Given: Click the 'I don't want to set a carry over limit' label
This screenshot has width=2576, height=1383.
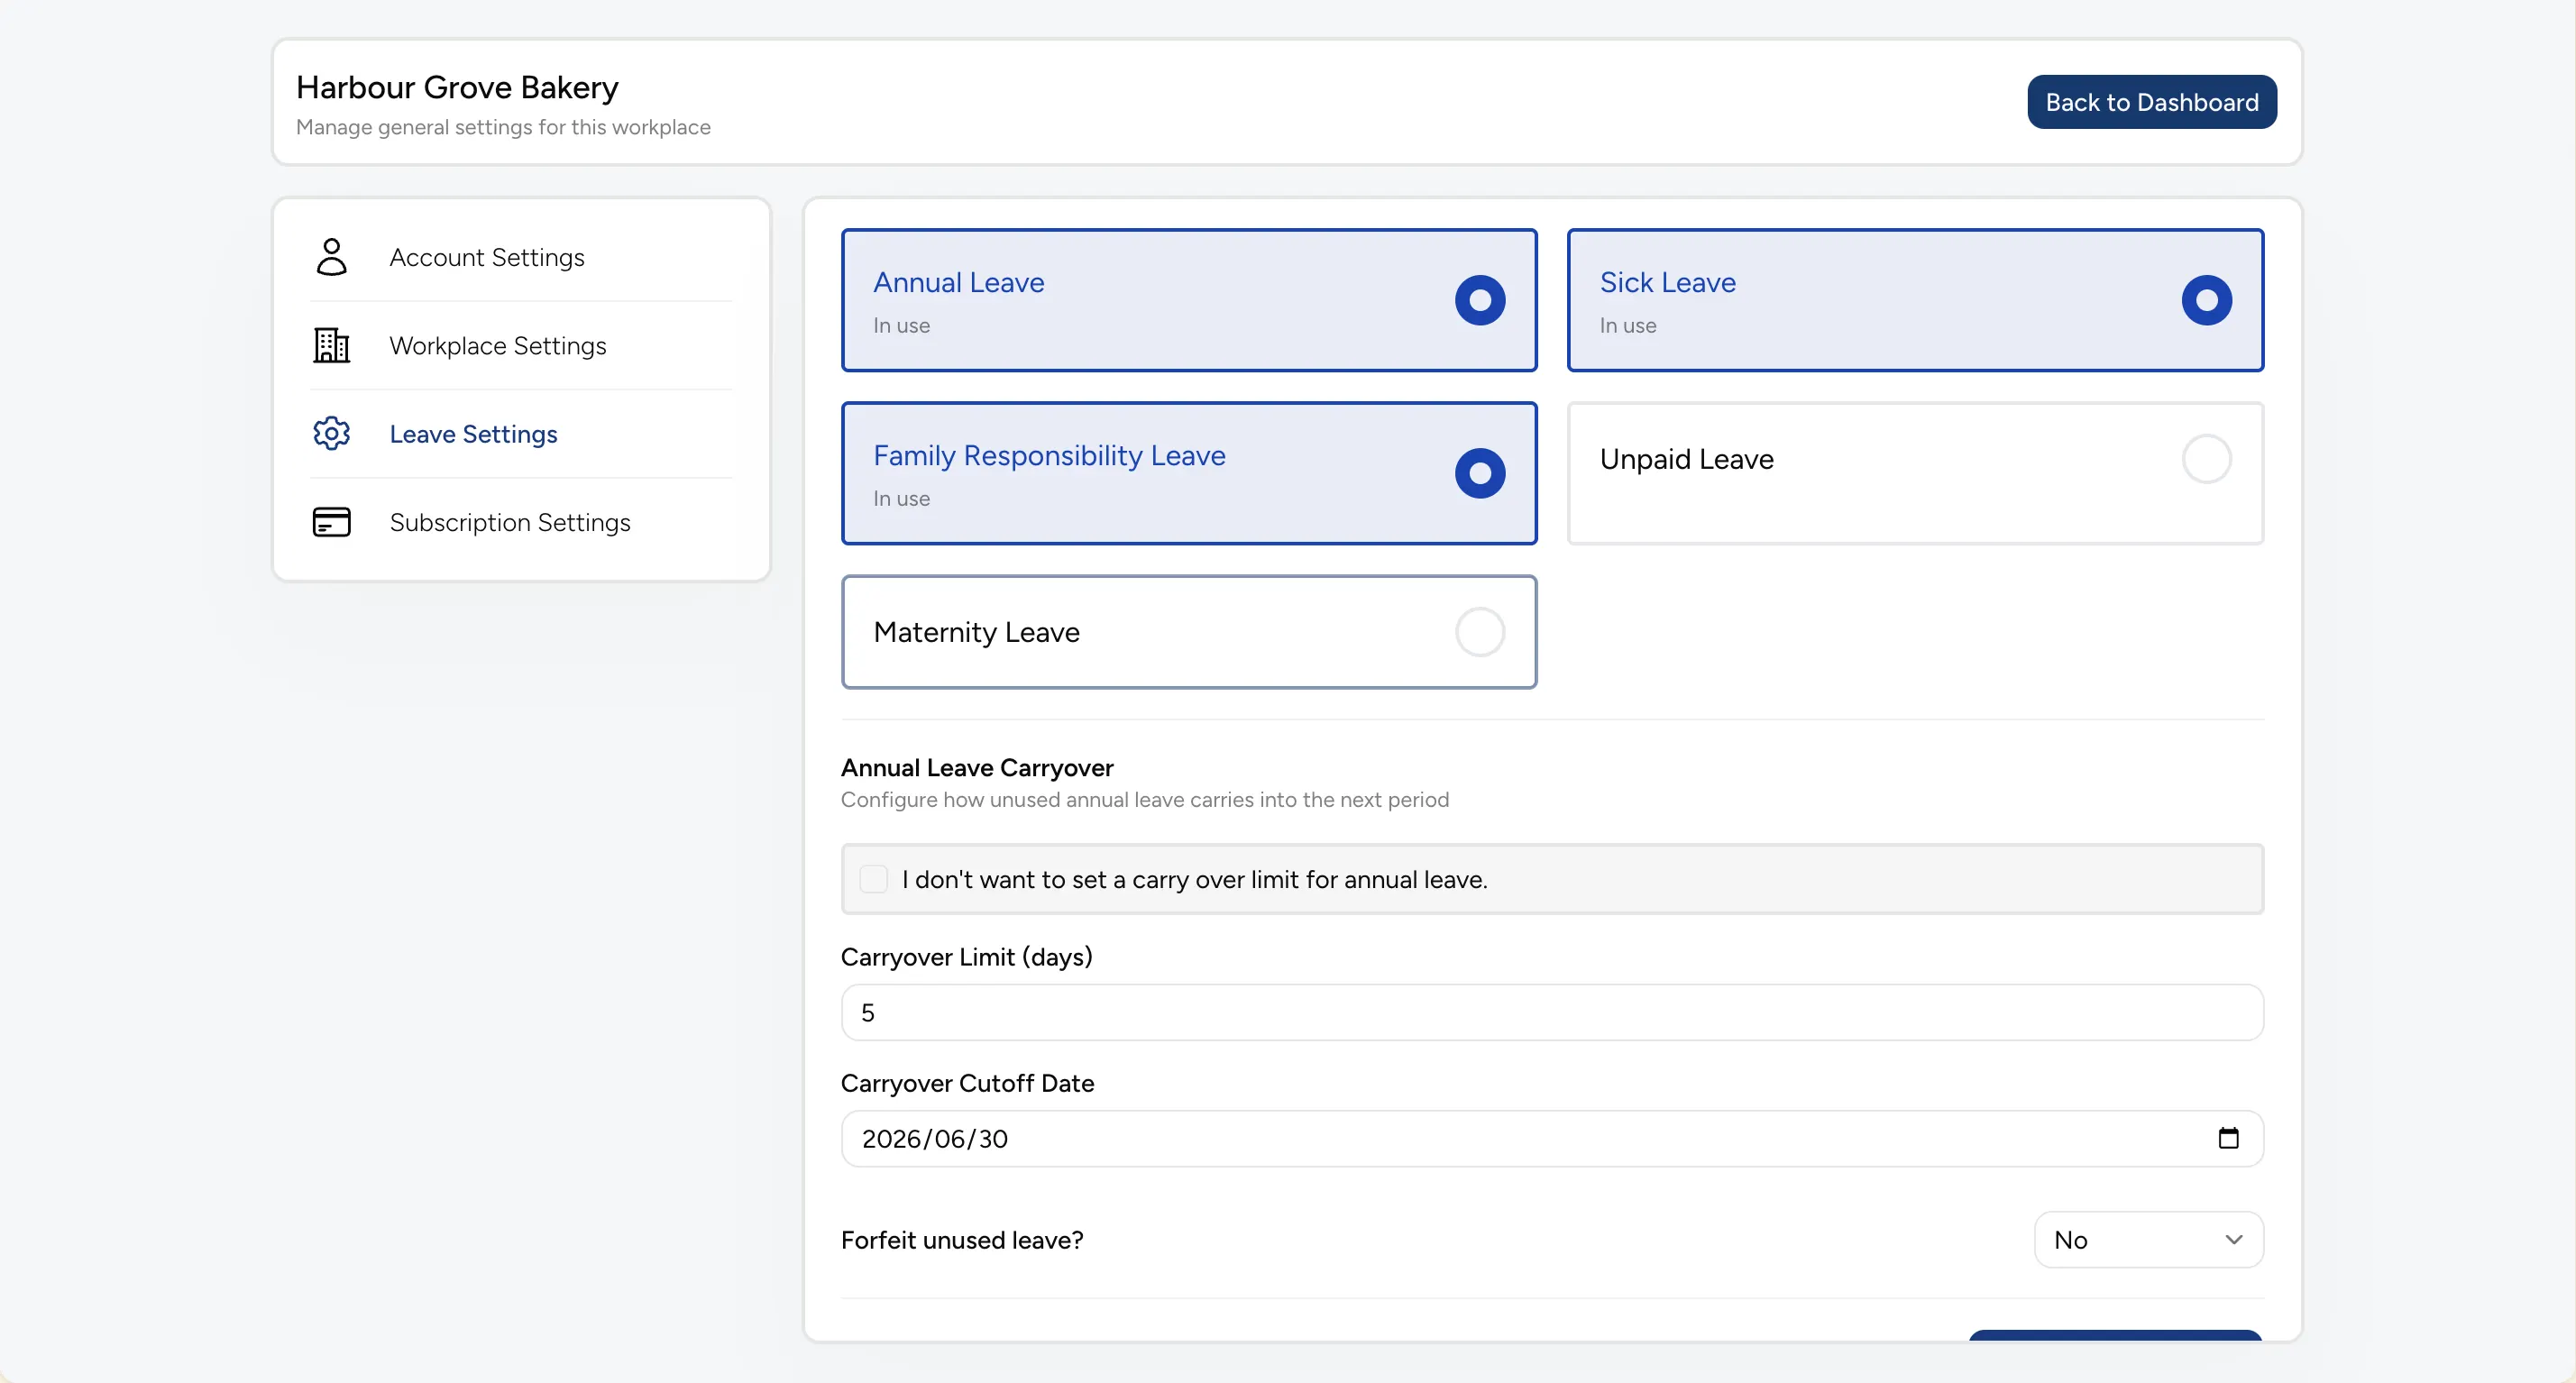Looking at the screenshot, I should click(x=1194, y=879).
